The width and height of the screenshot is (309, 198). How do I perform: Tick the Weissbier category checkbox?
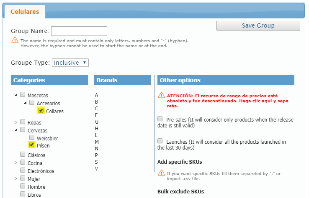tap(32, 137)
